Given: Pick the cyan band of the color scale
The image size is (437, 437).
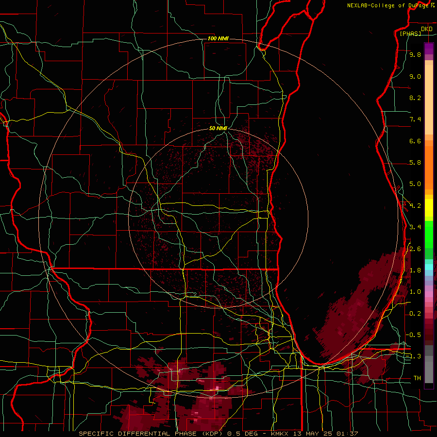Looking at the screenshot, I should click(429, 267).
